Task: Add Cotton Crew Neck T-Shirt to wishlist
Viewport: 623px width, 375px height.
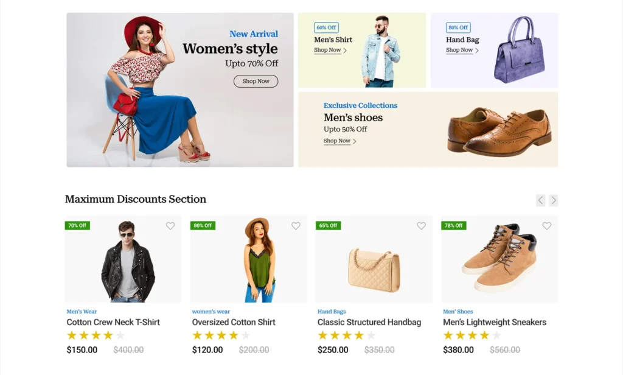Action: pyautogui.click(x=170, y=226)
